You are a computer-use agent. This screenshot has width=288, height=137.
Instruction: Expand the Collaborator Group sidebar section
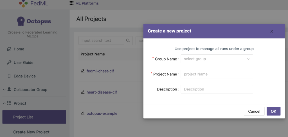pos(4,90)
